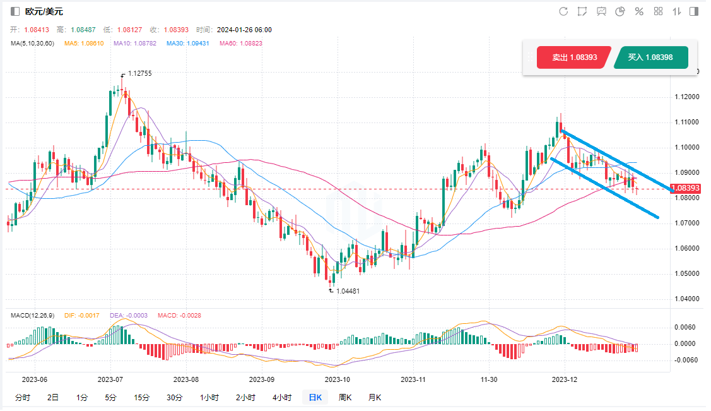Click the up-down arrows icon
This screenshot has width=711, height=411.
[x=677, y=11]
